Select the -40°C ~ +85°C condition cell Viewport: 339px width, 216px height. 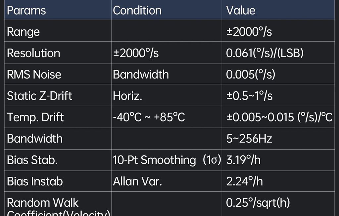click(149, 117)
